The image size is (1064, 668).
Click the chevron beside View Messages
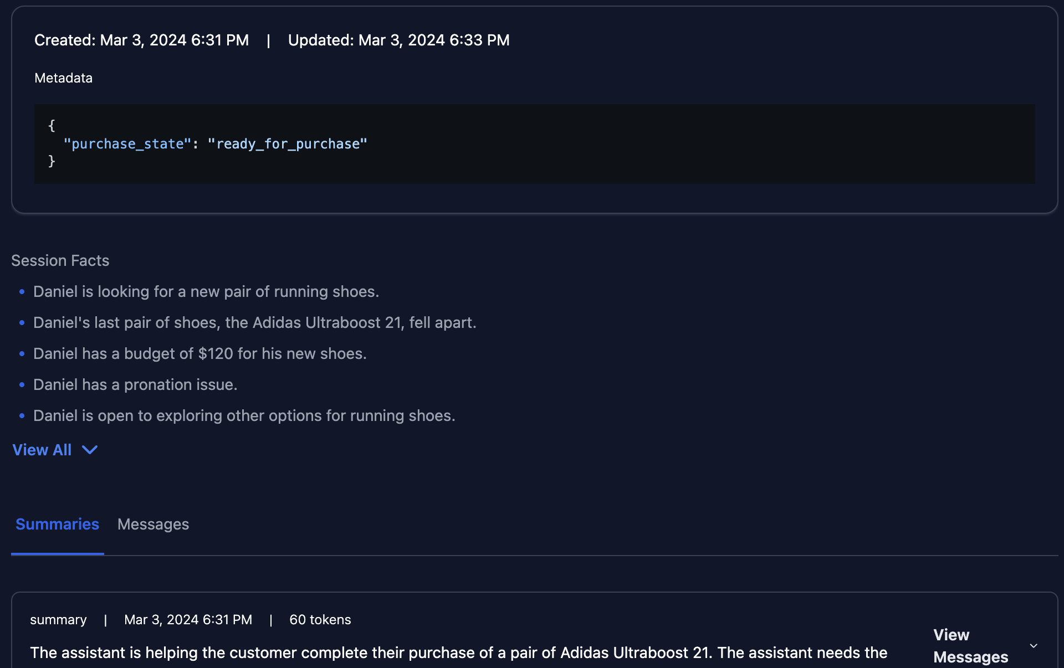1034,646
